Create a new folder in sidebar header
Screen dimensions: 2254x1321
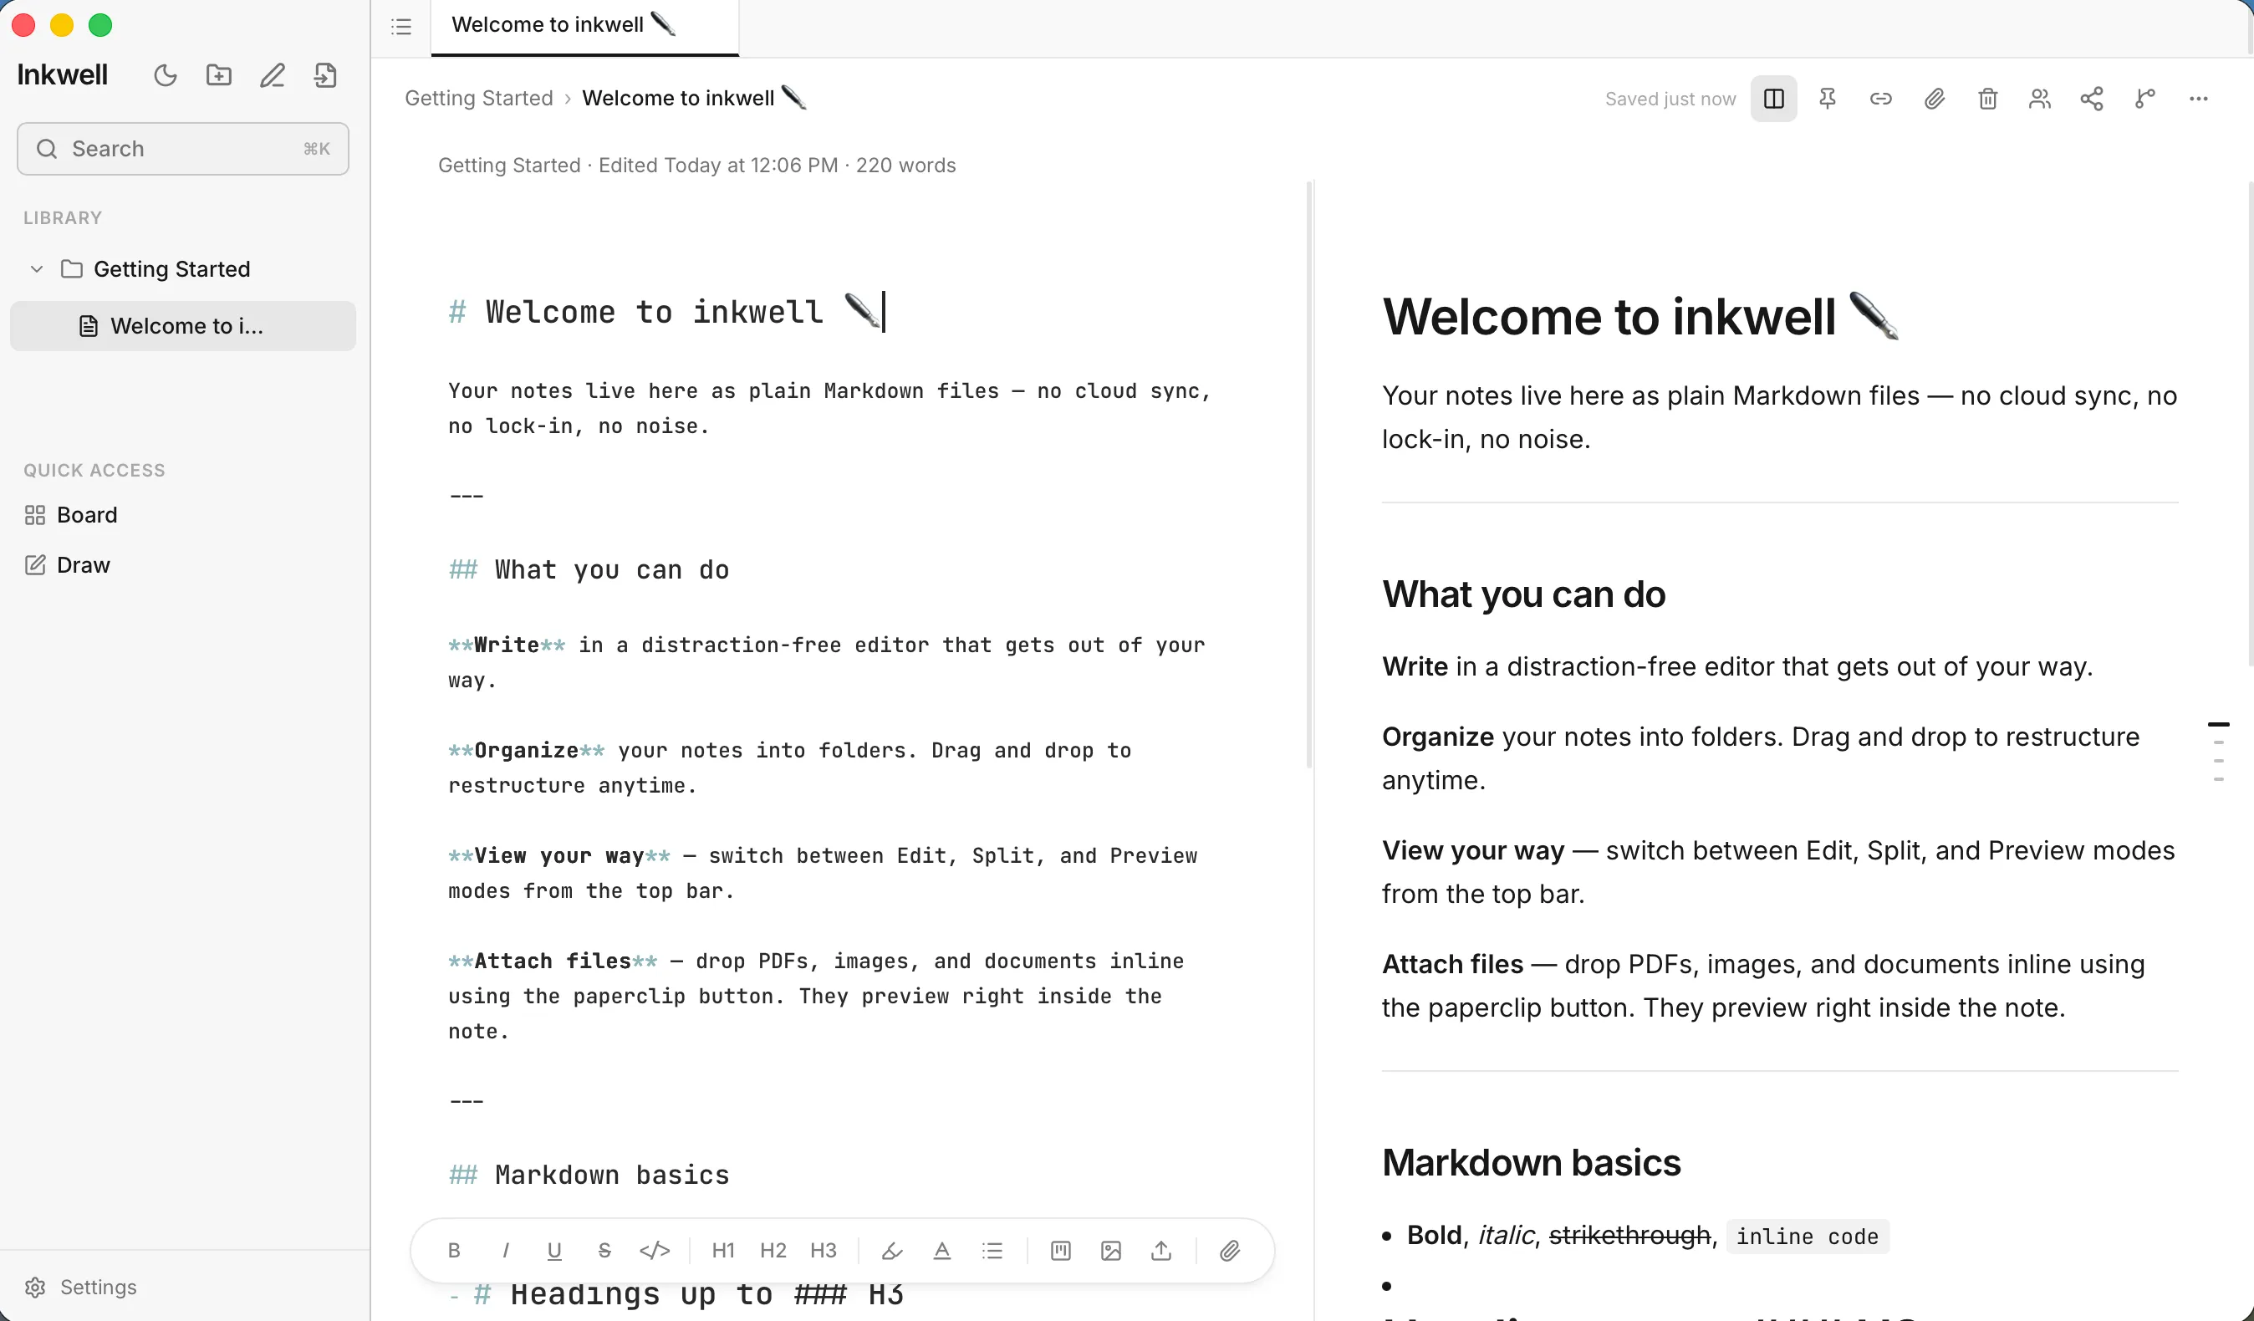(219, 75)
